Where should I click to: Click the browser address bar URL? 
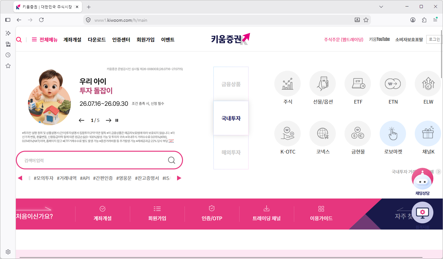click(121, 20)
